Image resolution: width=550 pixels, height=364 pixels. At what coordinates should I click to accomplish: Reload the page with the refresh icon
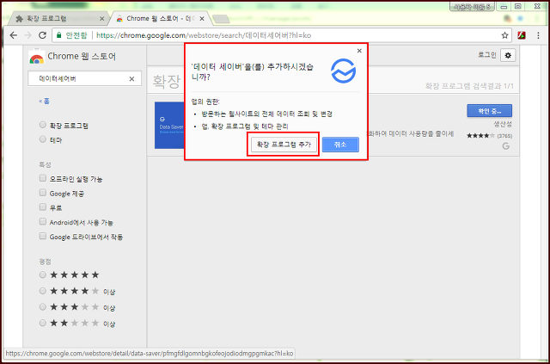[x=42, y=35]
